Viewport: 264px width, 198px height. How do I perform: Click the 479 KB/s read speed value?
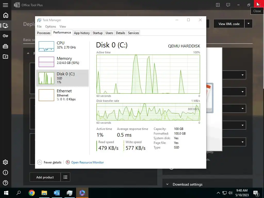(109, 148)
